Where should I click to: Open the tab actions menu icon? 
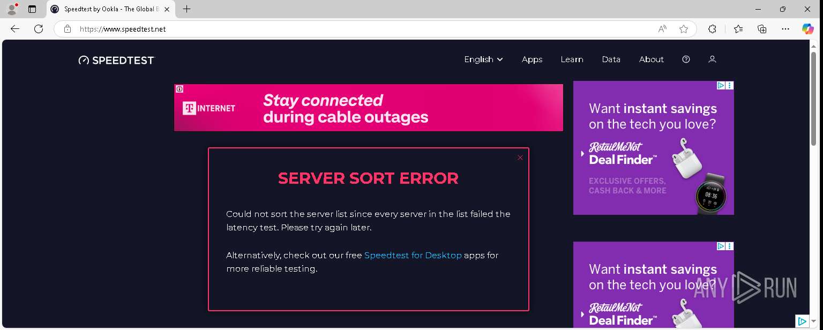[x=32, y=9]
